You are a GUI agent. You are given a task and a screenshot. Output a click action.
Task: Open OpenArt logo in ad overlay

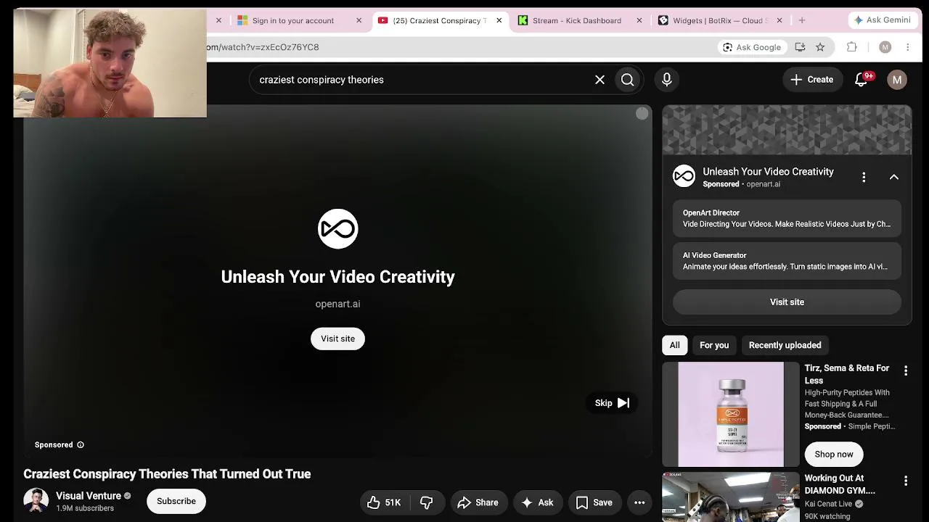point(337,229)
